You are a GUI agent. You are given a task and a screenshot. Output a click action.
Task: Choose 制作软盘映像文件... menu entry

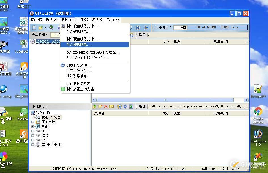click(x=95, y=26)
